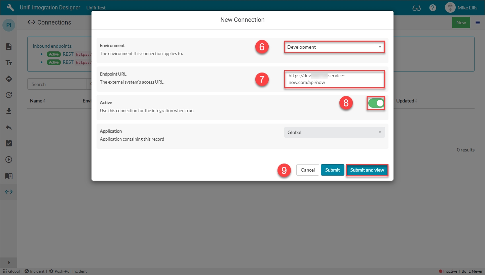This screenshot has width=485, height=275.
Task: Click the Endpoint URL text field
Action: click(x=334, y=79)
